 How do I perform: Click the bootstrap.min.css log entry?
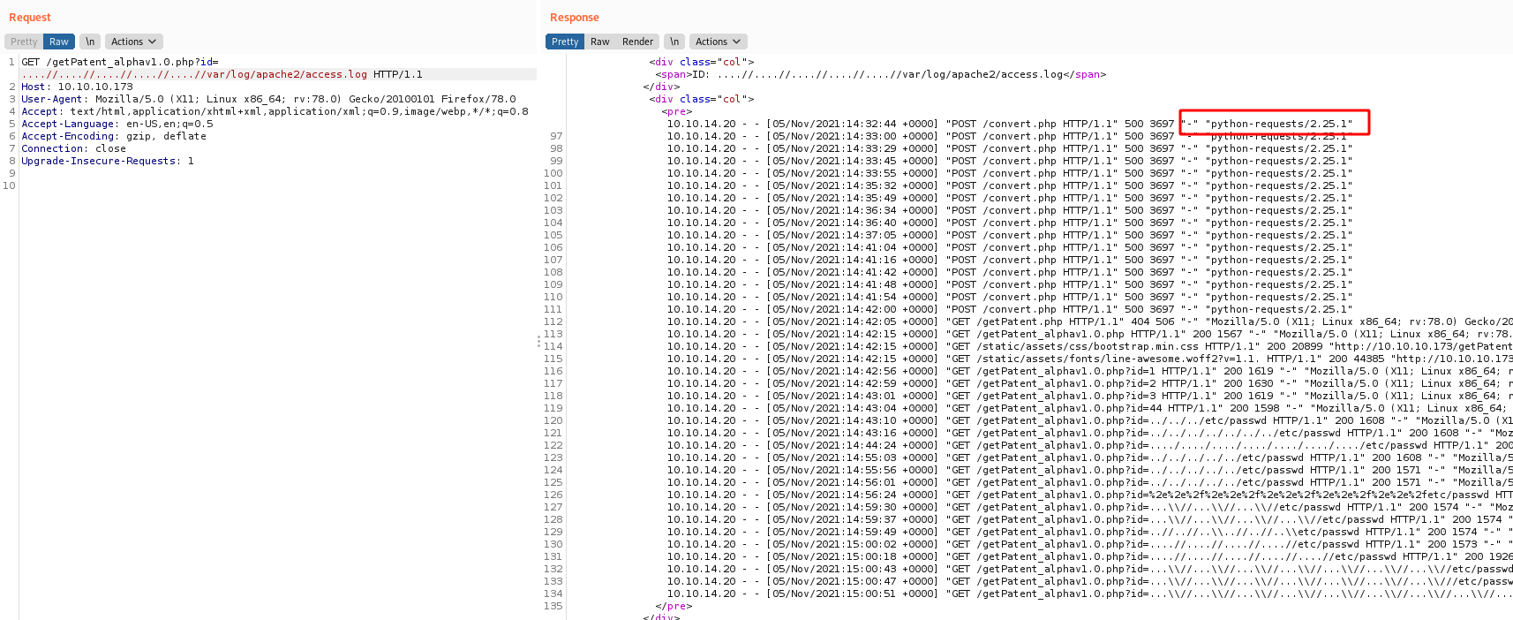[x=1090, y=346]
